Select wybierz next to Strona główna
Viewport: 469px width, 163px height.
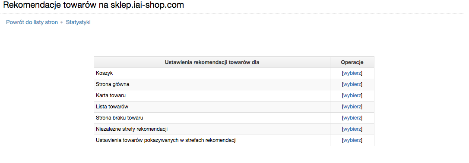[352, 84]
